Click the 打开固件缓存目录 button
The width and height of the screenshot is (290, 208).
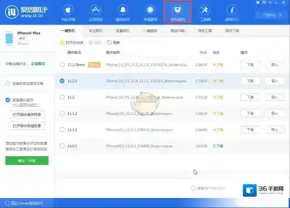pos(27,114)
